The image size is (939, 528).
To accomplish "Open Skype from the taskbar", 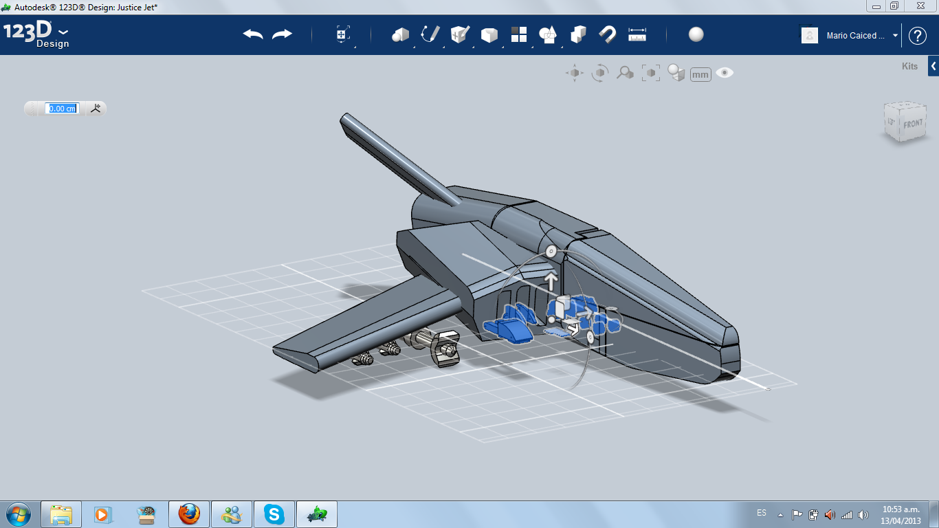I will (274, 514).
